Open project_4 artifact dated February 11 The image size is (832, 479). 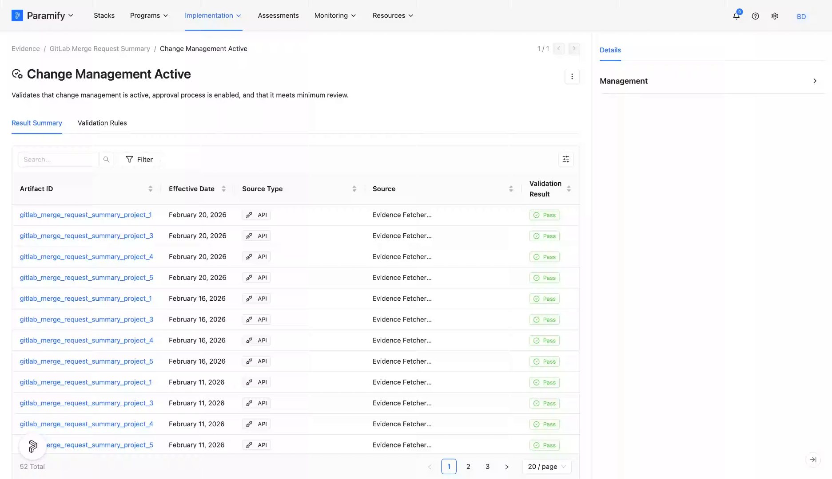pyautogui.click(x=87, y=424)
